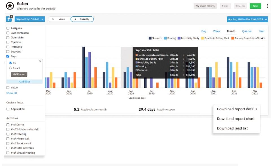Open My saved reports
Image resolution: width=279 pixels, height=166 pixels.
pyautogui.click(x=205, y=6)
